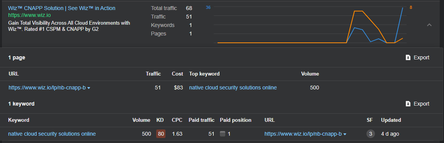Click the orange 8 axis label on chart
Image resolution: width=444 pixels, height=143 pixels.
(411, 8)
